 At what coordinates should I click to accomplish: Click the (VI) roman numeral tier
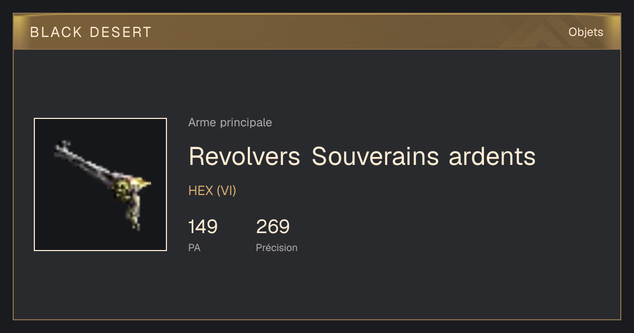pyautogui.click(x=226, y=191)
